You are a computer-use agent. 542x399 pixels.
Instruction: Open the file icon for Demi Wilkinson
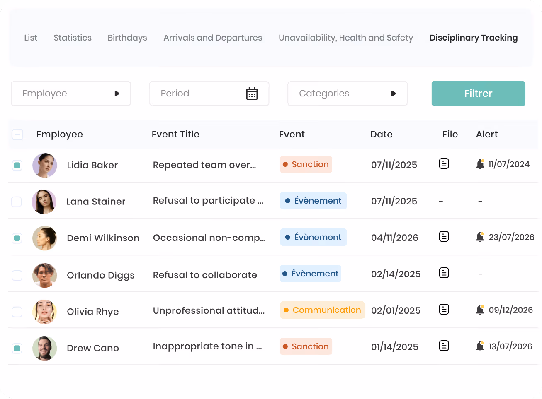[x=444, y=237]
